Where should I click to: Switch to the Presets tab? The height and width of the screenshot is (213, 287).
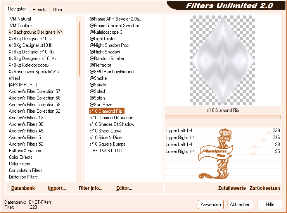tap(39, 10)
